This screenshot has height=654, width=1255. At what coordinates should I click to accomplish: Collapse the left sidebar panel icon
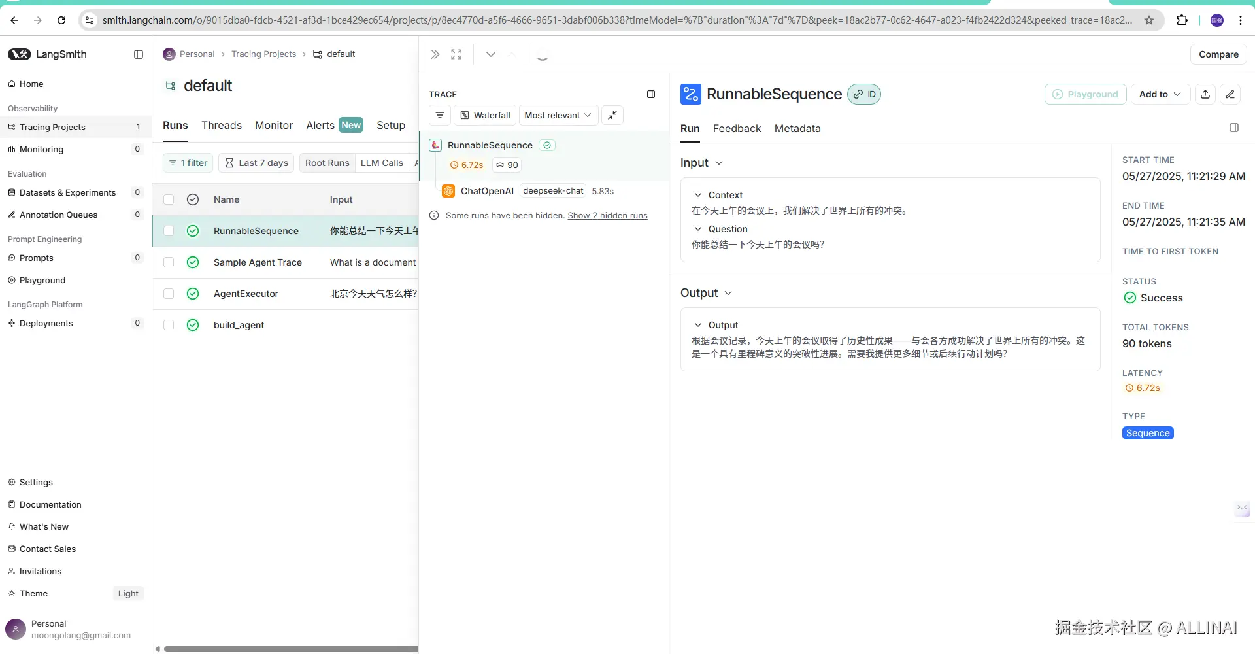tap(139, 54)
